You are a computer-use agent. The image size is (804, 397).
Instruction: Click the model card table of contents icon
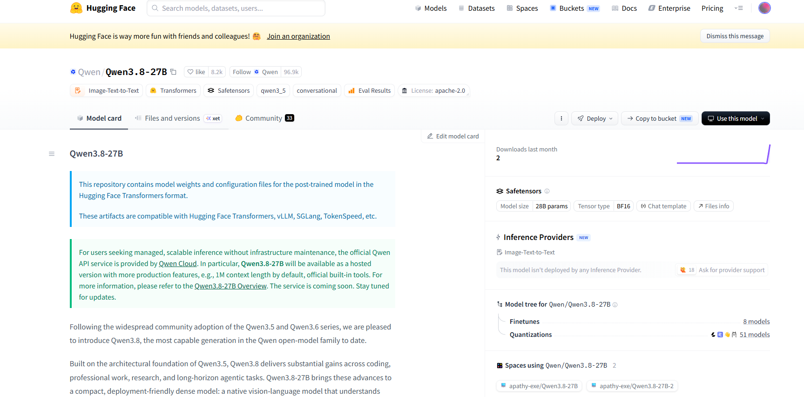(x=52, y=154)
